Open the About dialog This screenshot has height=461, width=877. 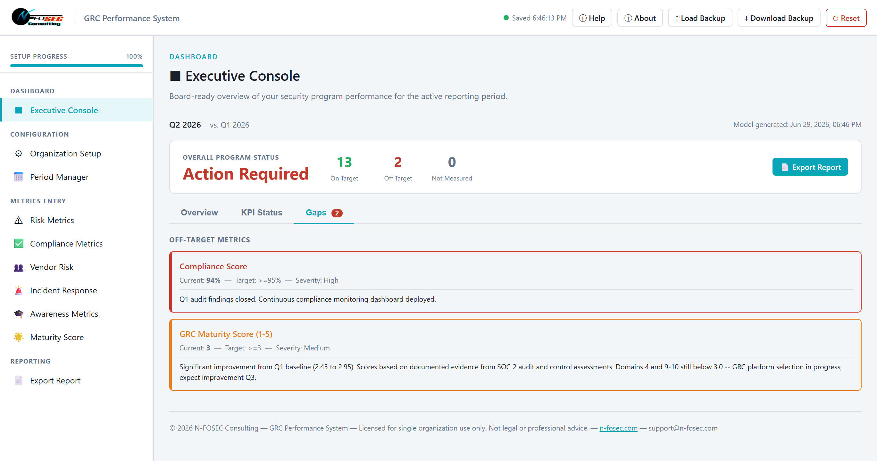tap(640, 18)
